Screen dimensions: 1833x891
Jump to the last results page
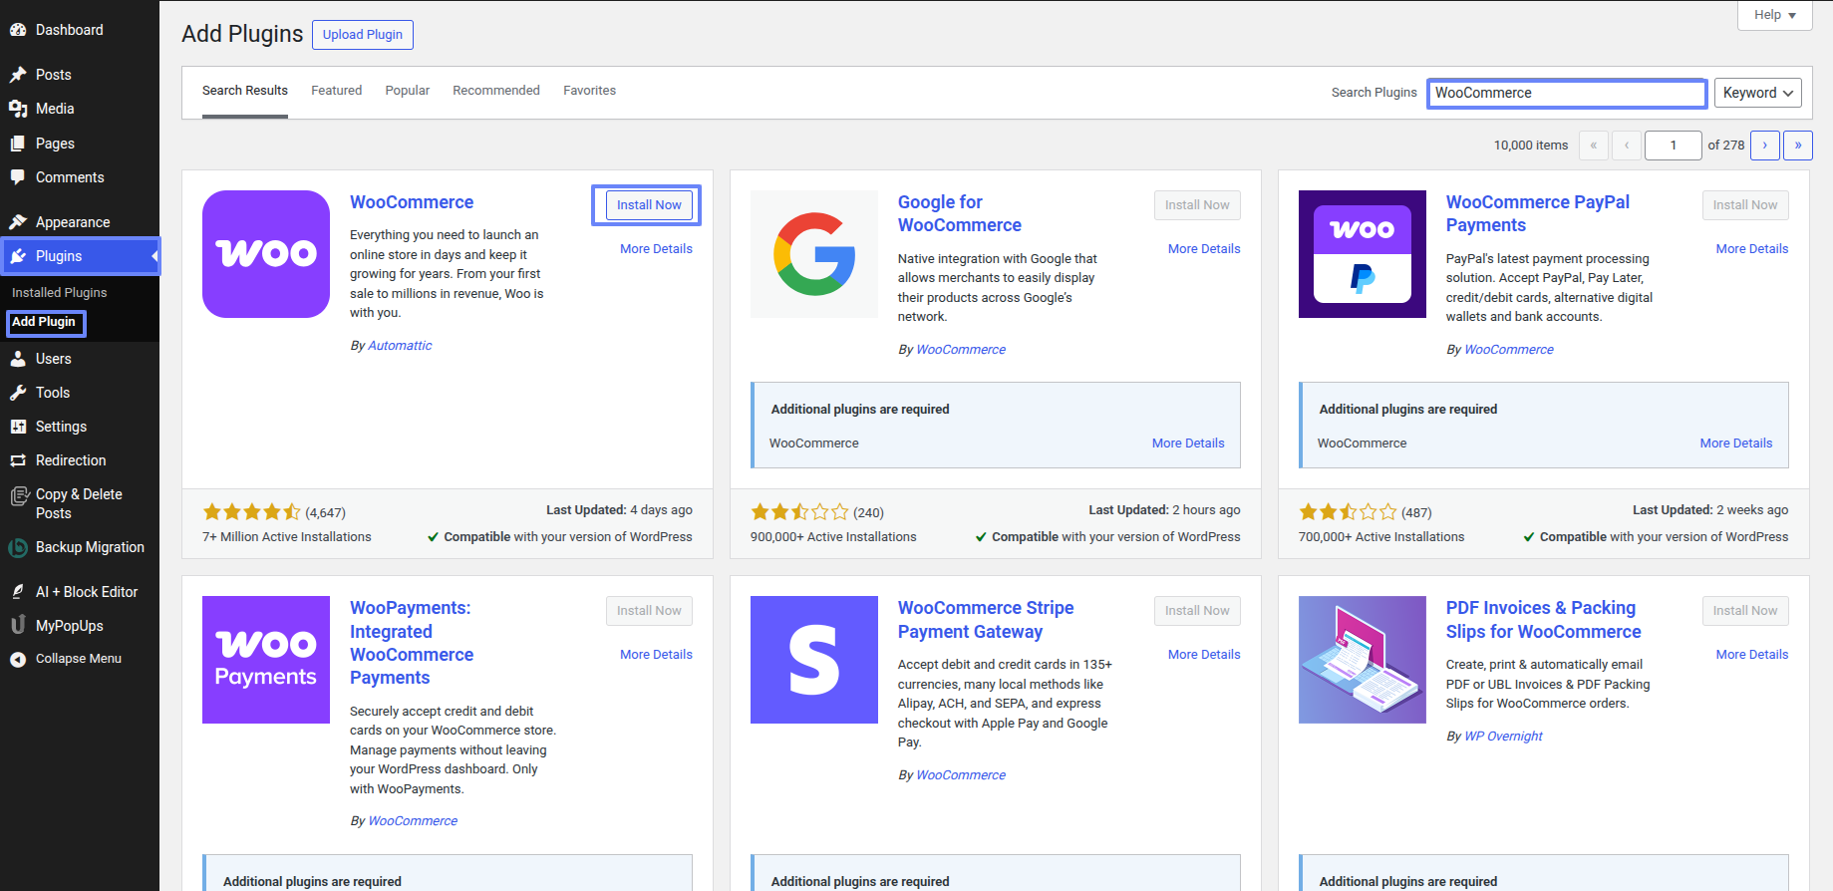coord(1797,146)
